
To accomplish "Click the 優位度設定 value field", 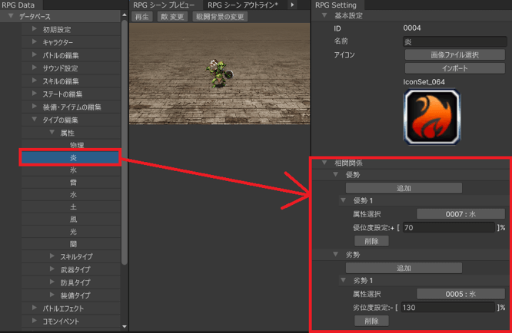I will pos(447,228).
